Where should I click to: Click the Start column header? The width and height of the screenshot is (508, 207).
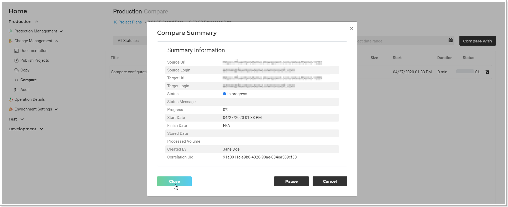click(397, 58)
